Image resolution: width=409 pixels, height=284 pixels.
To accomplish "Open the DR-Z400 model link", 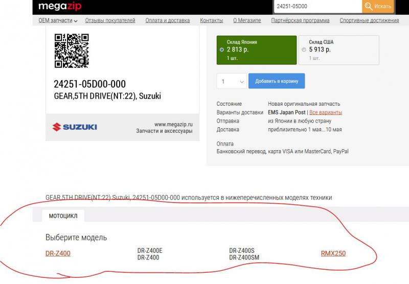I will pyautogui.click(x=58, y=253).
